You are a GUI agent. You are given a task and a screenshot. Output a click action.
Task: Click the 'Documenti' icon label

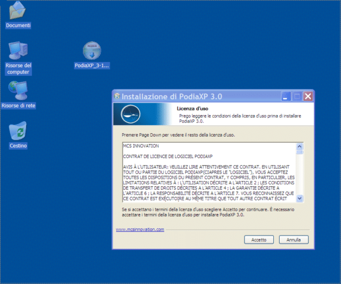coord(18,26)
